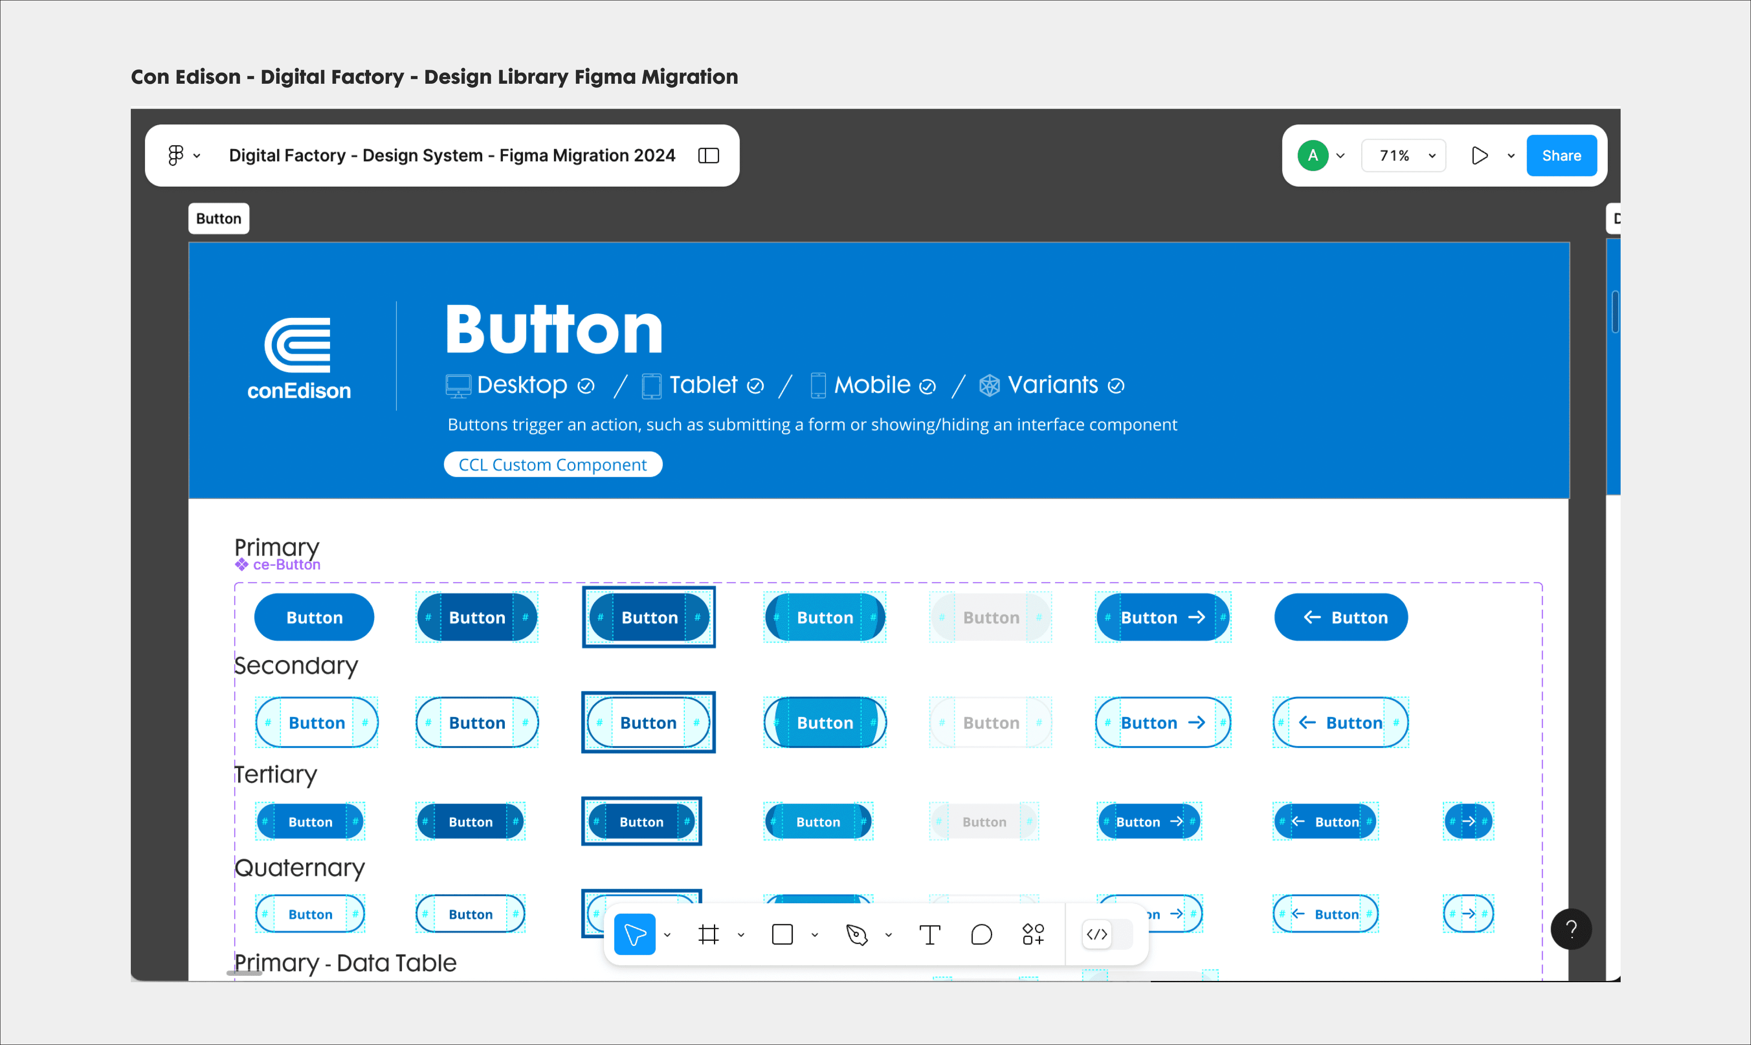The width and height of the screenshot is (1751, 1045).
Task: Select the Text tool
Action: (929, 934)
